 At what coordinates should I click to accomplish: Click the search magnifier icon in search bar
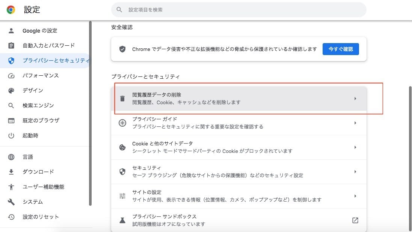(x=119, y=10)
